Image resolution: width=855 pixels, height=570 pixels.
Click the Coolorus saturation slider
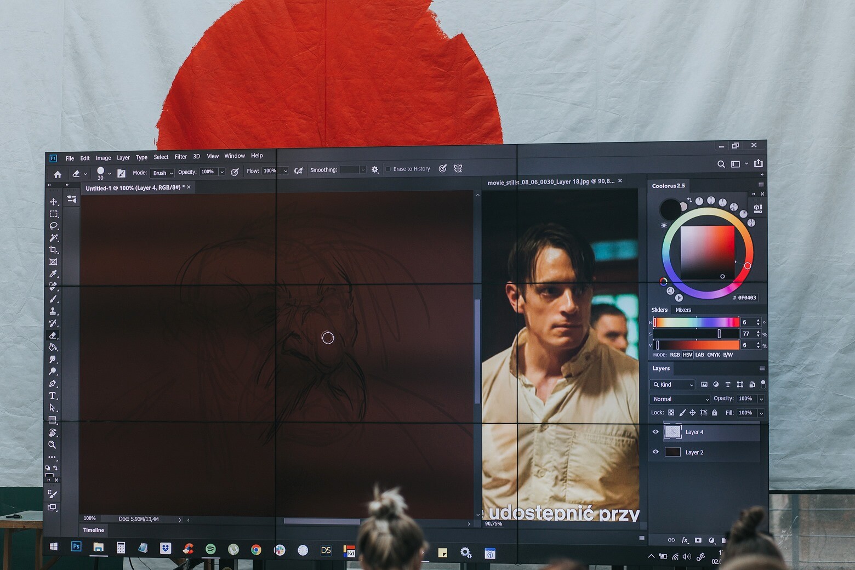[696, 334]
